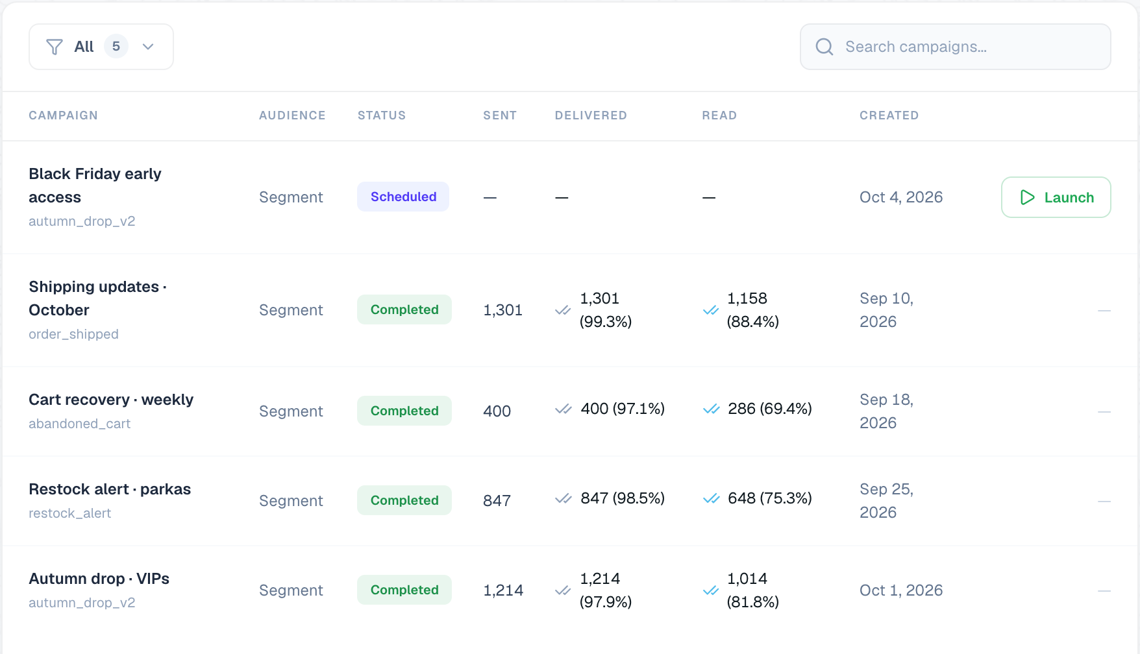Click Completed badge for Shipping updates October
The width and height of the screenshot is (1140, 654).
[404, 309]
